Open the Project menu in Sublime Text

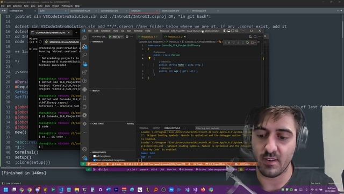point(55,6)
